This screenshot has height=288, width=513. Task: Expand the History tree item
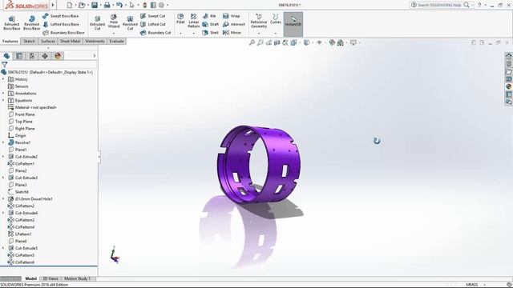point(3,79)
